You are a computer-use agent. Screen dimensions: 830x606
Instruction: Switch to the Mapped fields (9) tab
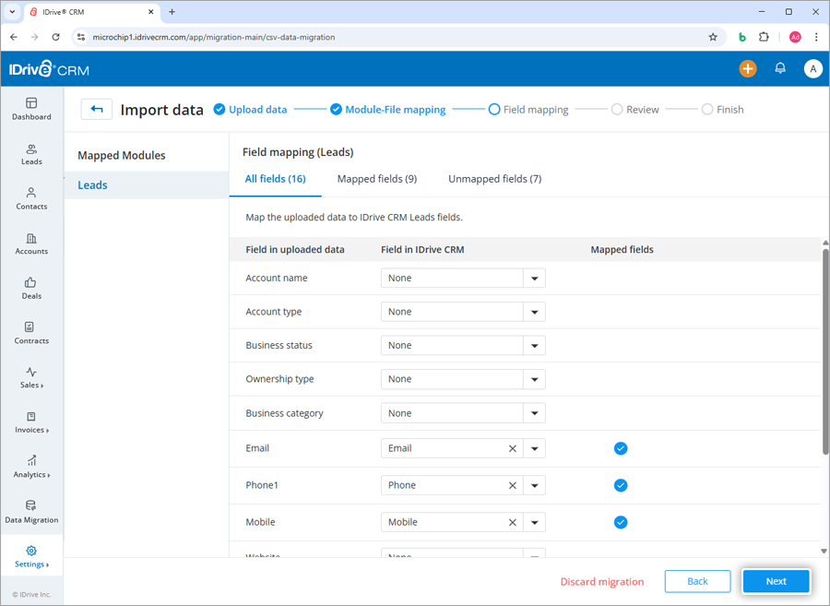click(x=377, y=178)
